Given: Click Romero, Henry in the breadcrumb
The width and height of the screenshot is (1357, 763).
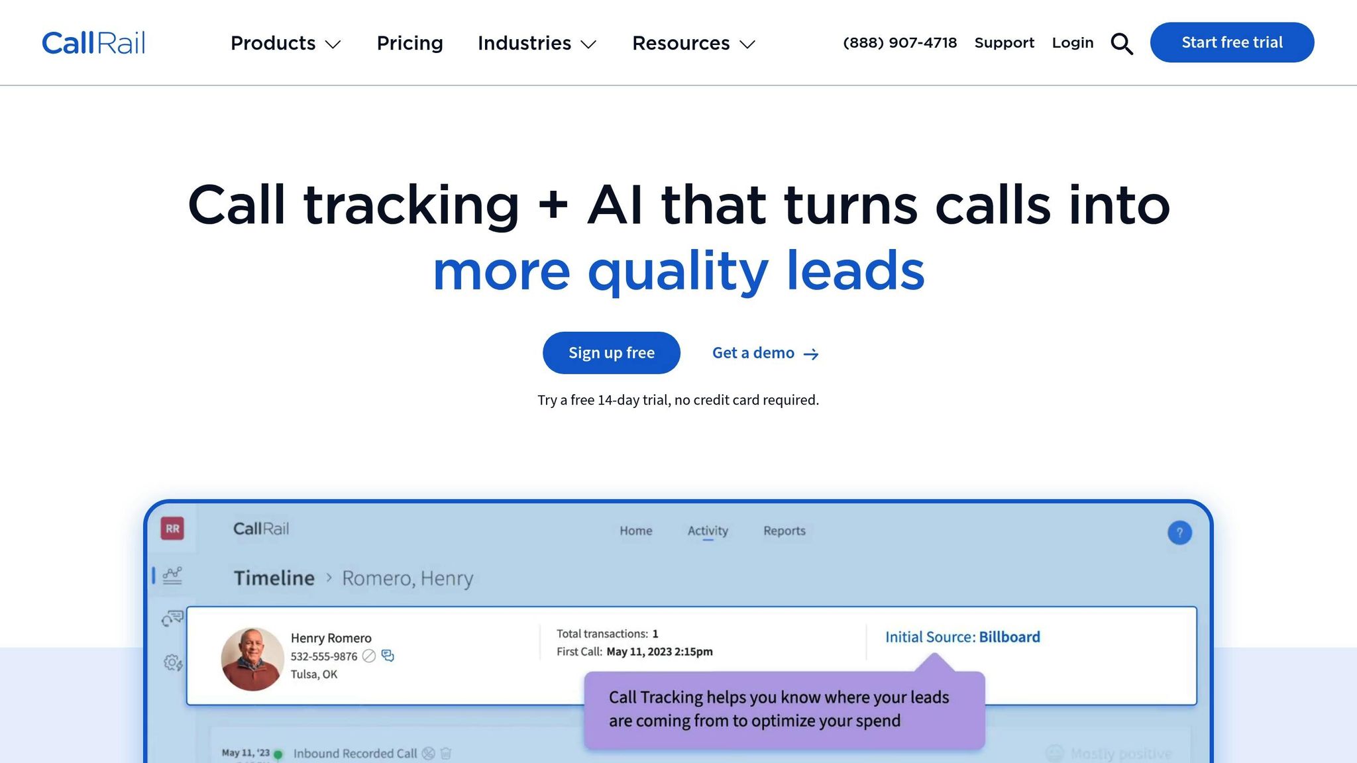Looking at the screenshot, I should [407, 578].
